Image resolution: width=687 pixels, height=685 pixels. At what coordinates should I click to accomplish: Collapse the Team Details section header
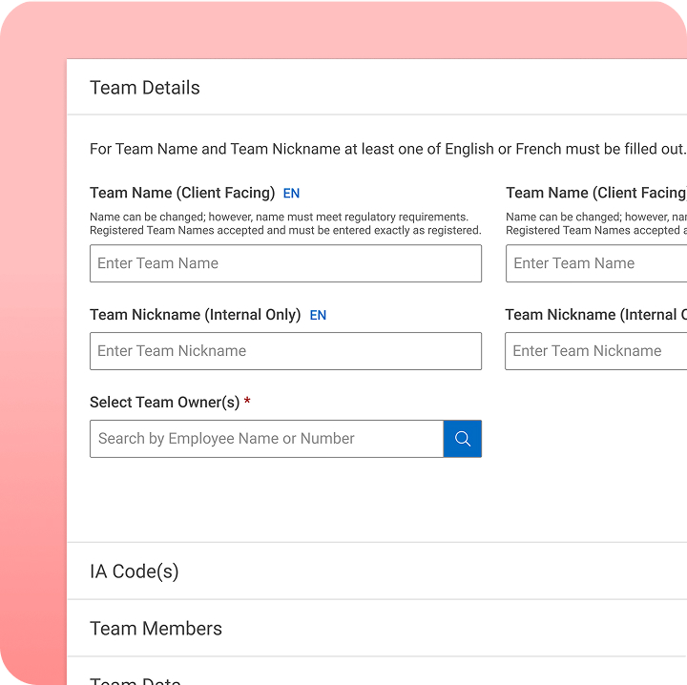point(377,87)
